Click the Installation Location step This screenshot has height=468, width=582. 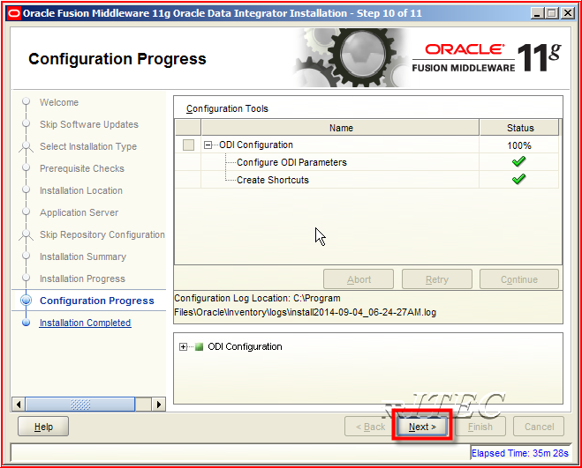[81, 190]
